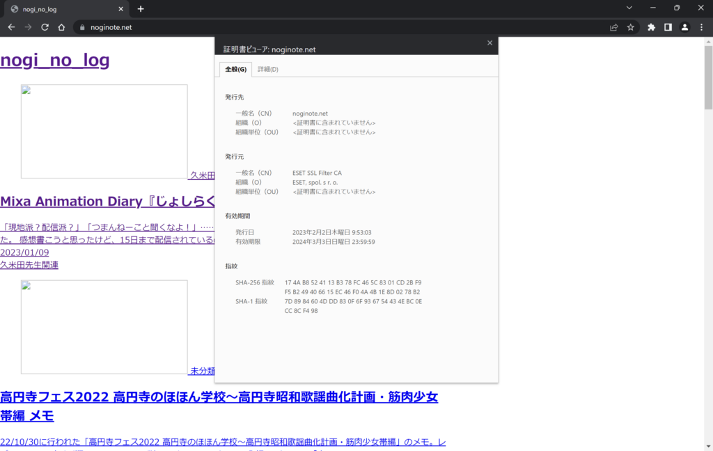The image size is (713, 451).
Task: Toggle the browser side panel
Action: [x=668, y=27]
